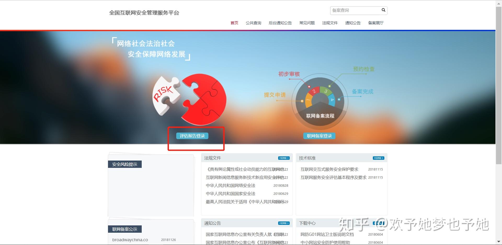Open MORE in the 法规文件 panel

coord(284,158)
